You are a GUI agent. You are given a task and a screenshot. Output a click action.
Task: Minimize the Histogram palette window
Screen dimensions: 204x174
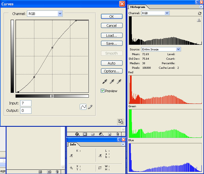[197, 2]
